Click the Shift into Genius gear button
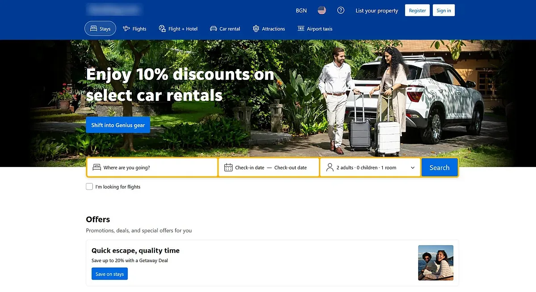This screenshot has height=292, width=536. [x=118, y=125]
